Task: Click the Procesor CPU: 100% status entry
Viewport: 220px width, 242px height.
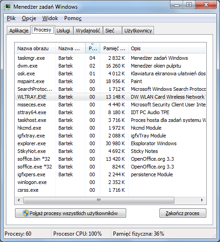Action: point(77,234)
